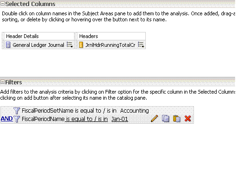The height and width of the screenshot is (178, 237).
Task: Select the General Ledger Journal column name
Action: tap(38, 45)
